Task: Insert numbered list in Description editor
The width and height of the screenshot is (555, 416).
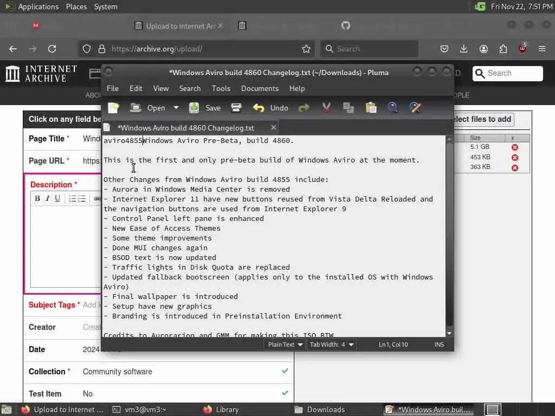Action: [72, 198]
